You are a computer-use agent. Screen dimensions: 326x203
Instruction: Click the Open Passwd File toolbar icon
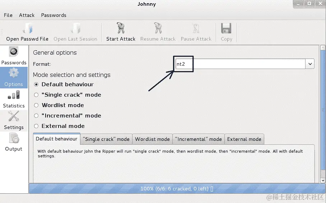(x=27, y=28)
